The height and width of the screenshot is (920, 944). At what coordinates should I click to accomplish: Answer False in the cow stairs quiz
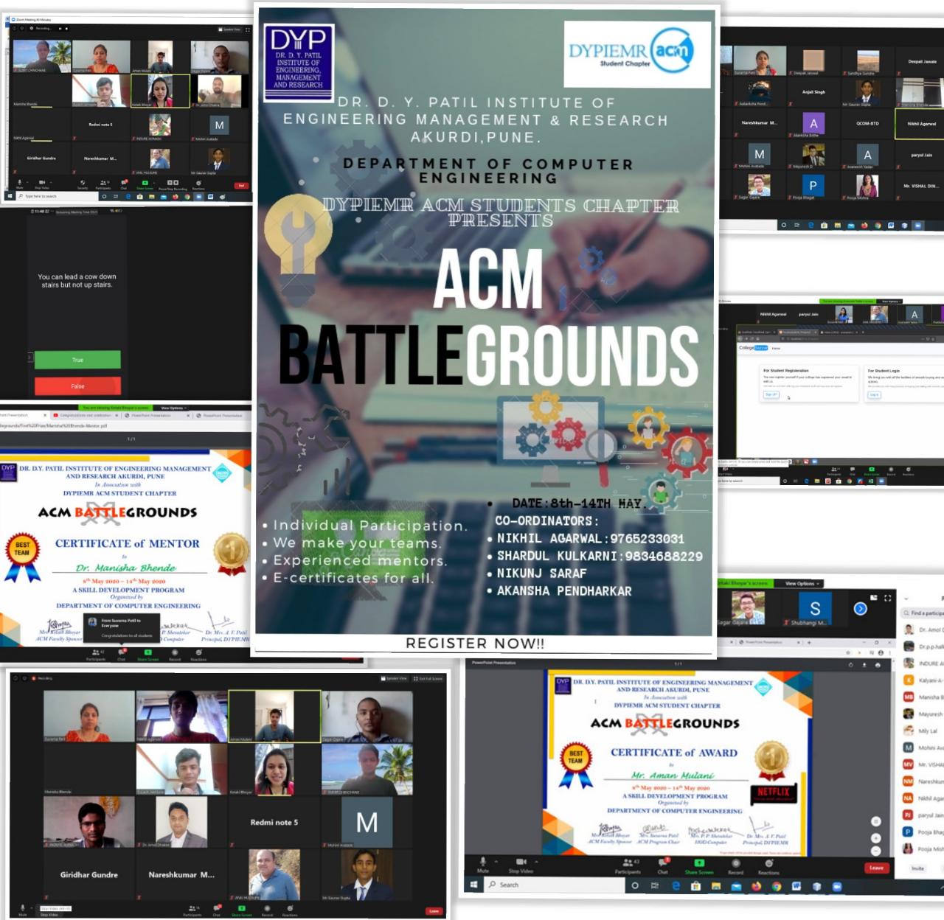[x=77, y=386]
